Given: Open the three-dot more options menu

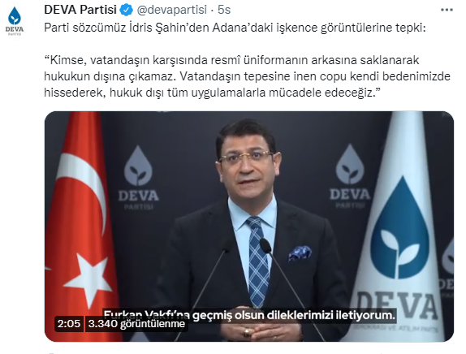Looking at the screenshot, I should [x=447, y=10].
